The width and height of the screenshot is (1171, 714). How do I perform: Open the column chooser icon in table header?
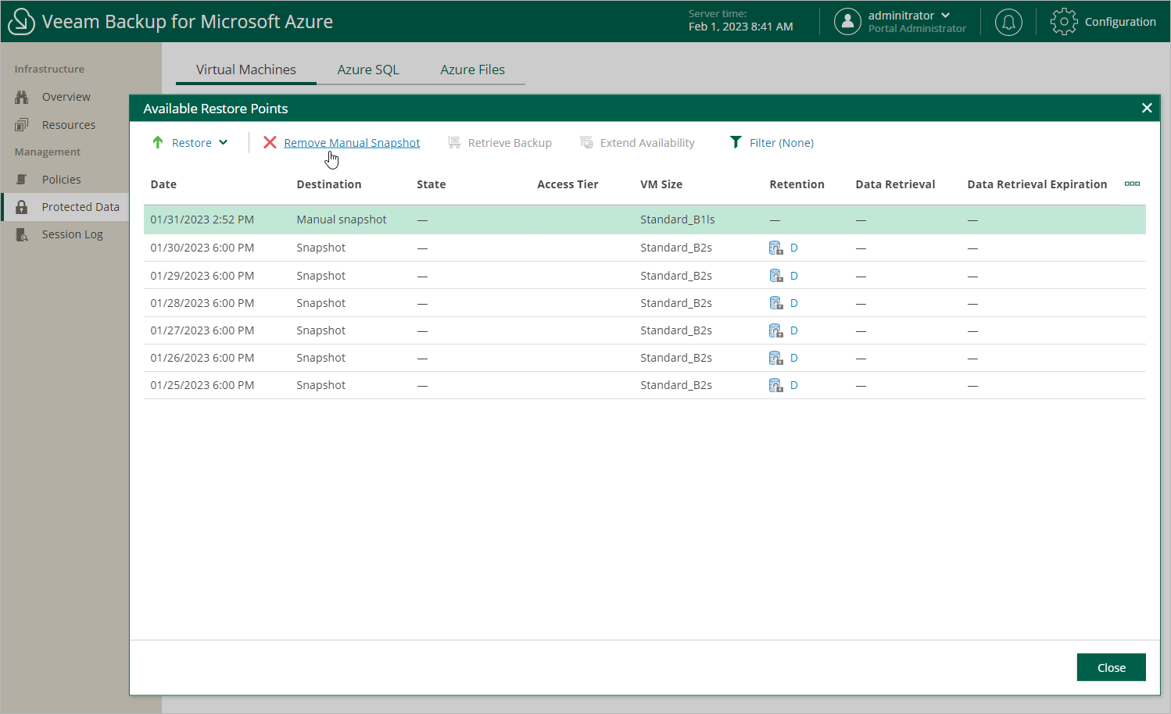(1131, 184)
